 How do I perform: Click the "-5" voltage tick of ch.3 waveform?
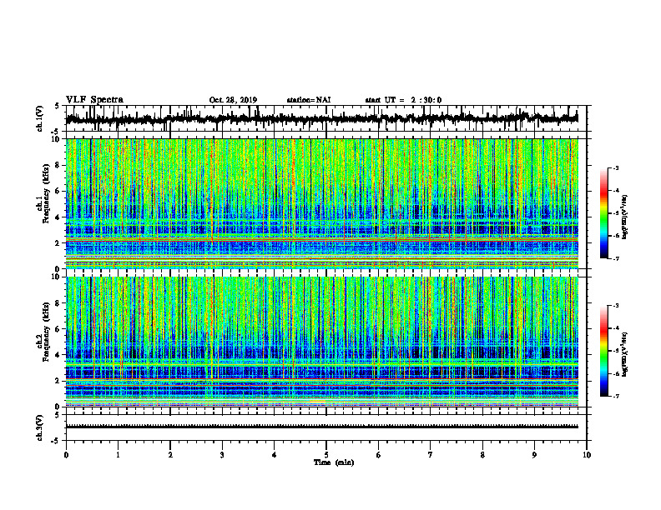[x=56, y=441]
